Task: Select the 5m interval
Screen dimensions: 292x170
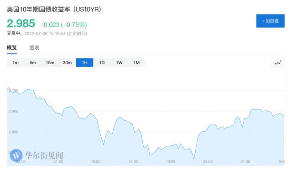Action: click(x=32, y=63)
